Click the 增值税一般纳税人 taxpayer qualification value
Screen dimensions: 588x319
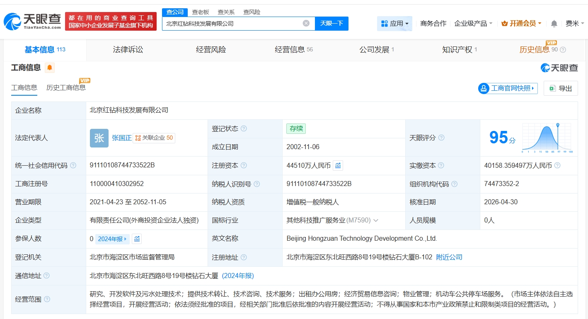coord(313,202)
